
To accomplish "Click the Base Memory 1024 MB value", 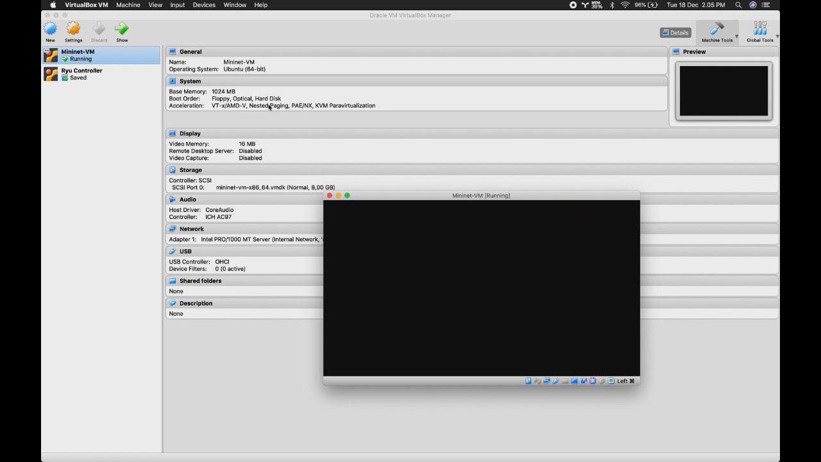I will [223, 92].
